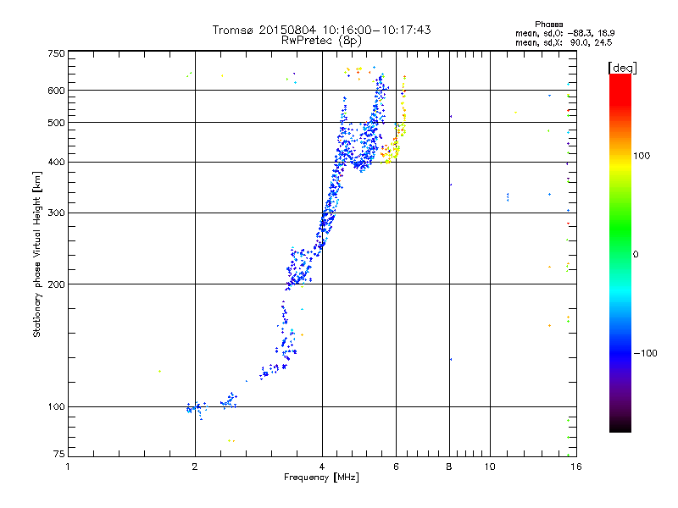Click the 'mean, sd,O: -88.3, 18.9' statistic
The height and width of the screenshot is (508, 678).
tap(564, 33)
